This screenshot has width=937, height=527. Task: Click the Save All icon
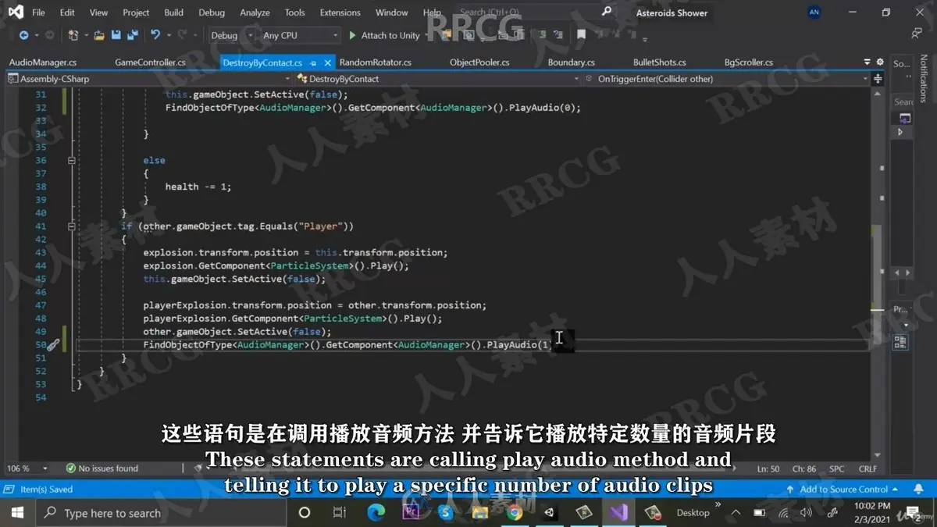tap(132, 35)
